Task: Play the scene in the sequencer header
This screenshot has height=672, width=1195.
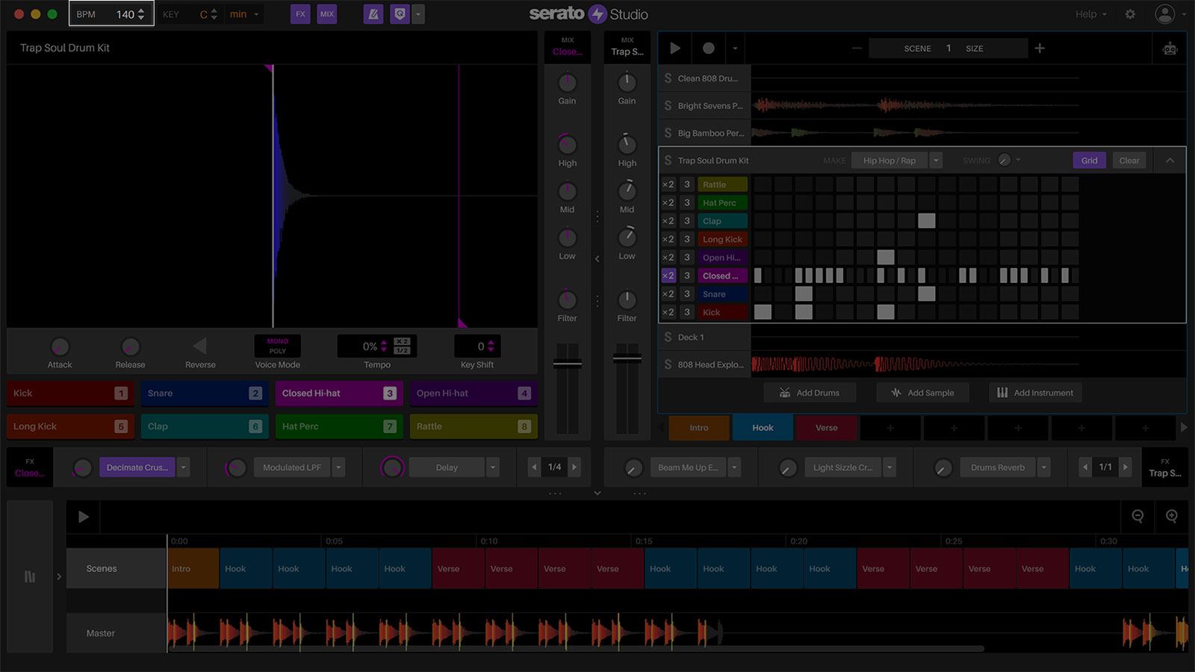Action: click(x=675, y=49)
